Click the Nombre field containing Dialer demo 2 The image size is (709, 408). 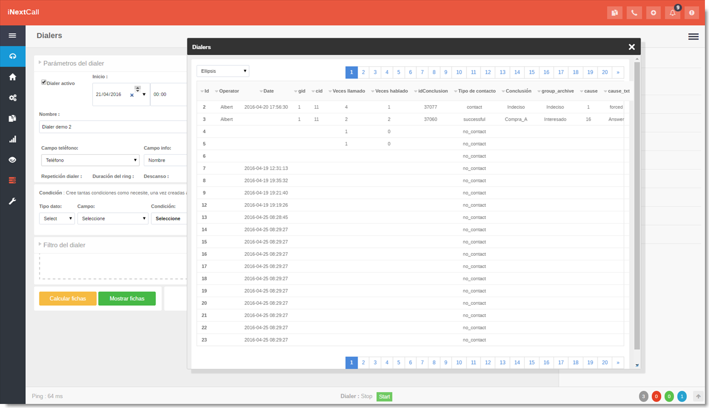[x=111, y=127]
